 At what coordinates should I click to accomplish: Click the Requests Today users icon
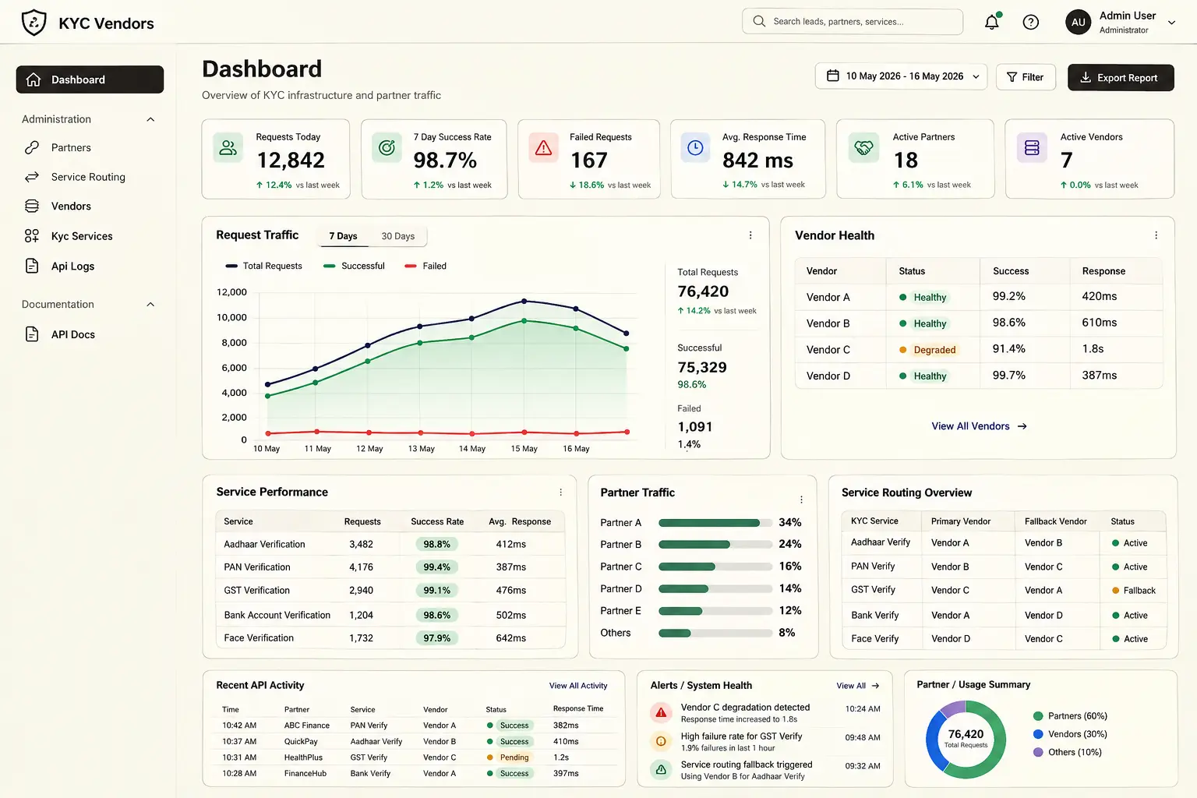pos(228,147)
